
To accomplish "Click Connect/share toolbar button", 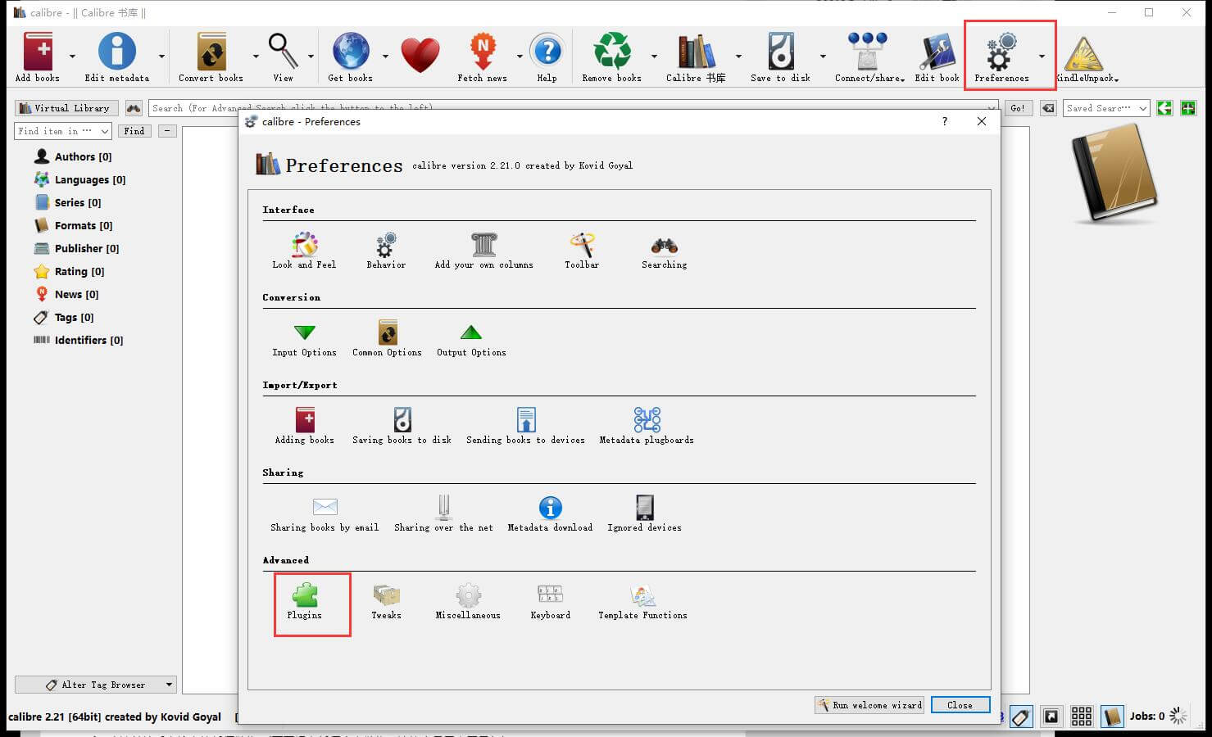I will pyautogui.click(x=869, y=56).
